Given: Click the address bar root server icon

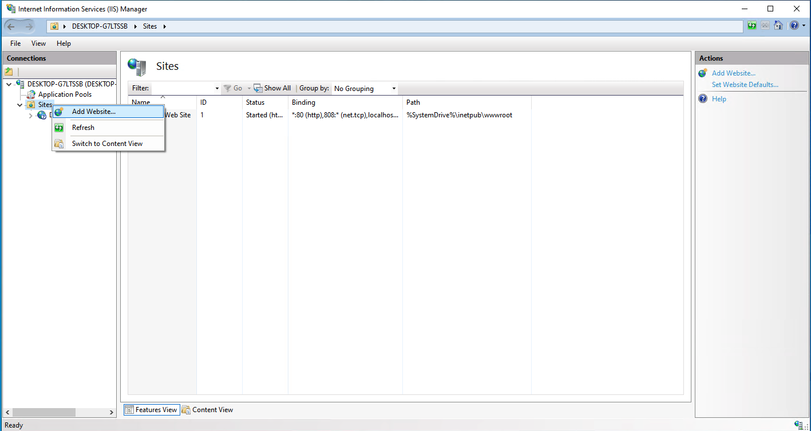Looking at the screenshot, I should coord(54,26).
